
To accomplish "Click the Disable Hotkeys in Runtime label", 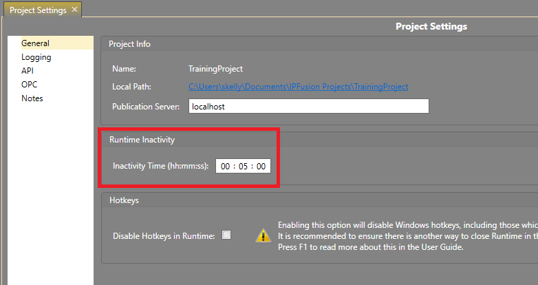I will (164, 236).
